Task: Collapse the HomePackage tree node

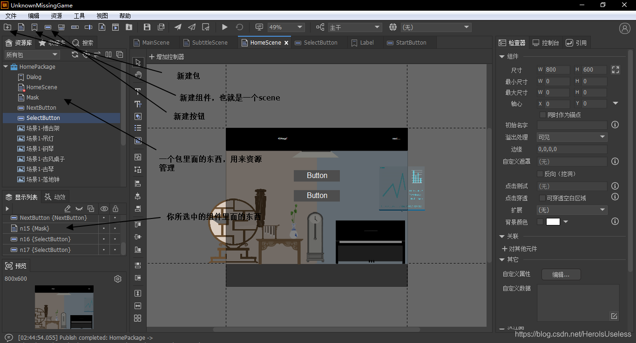Action: 6,67
